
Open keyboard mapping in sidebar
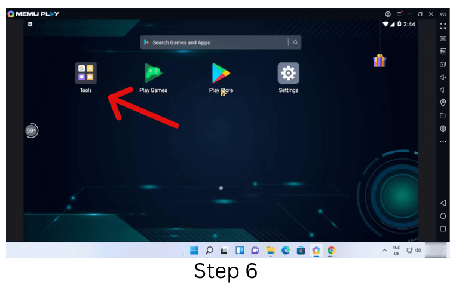[443, 39]
